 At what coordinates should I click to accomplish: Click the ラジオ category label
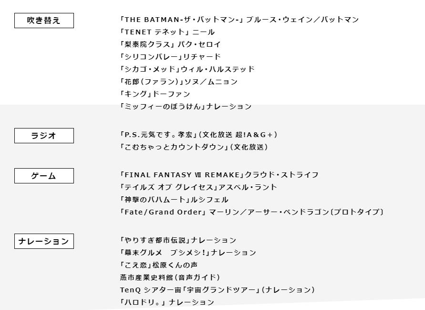[x=44, y=136]
